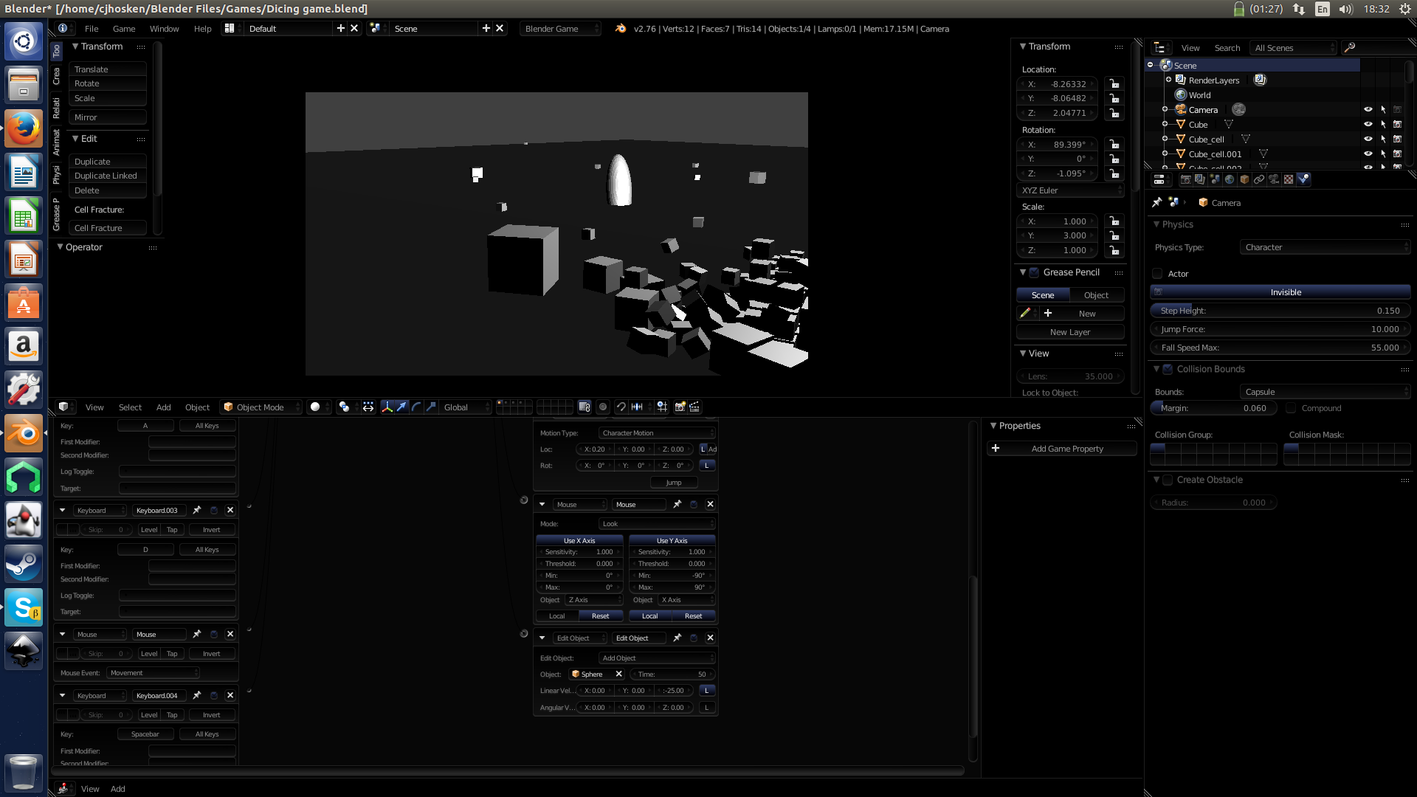1417x797 pixels.
Task: Click the Cell Fracture button
Action: pos(108,228)
